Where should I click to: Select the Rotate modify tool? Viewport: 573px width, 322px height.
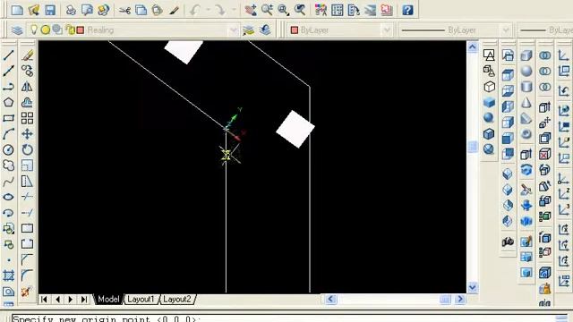27,149
